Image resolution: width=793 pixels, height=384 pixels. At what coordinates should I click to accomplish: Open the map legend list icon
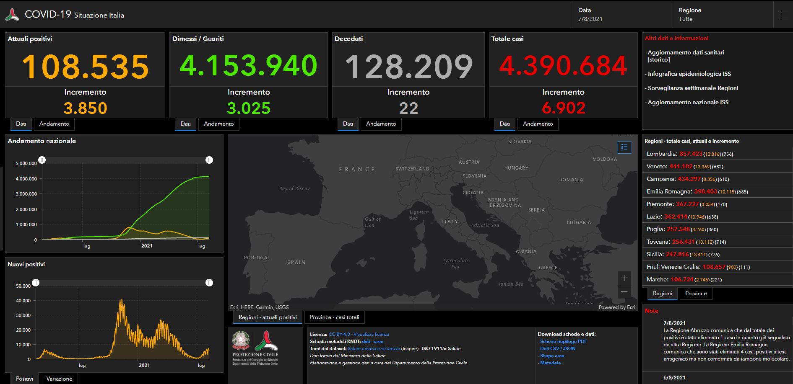point(624,147)
